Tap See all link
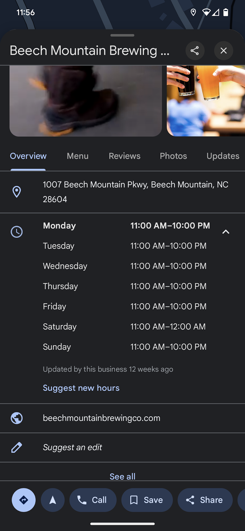The height and width of the screenshot is (531, 245). click(122, 476)
